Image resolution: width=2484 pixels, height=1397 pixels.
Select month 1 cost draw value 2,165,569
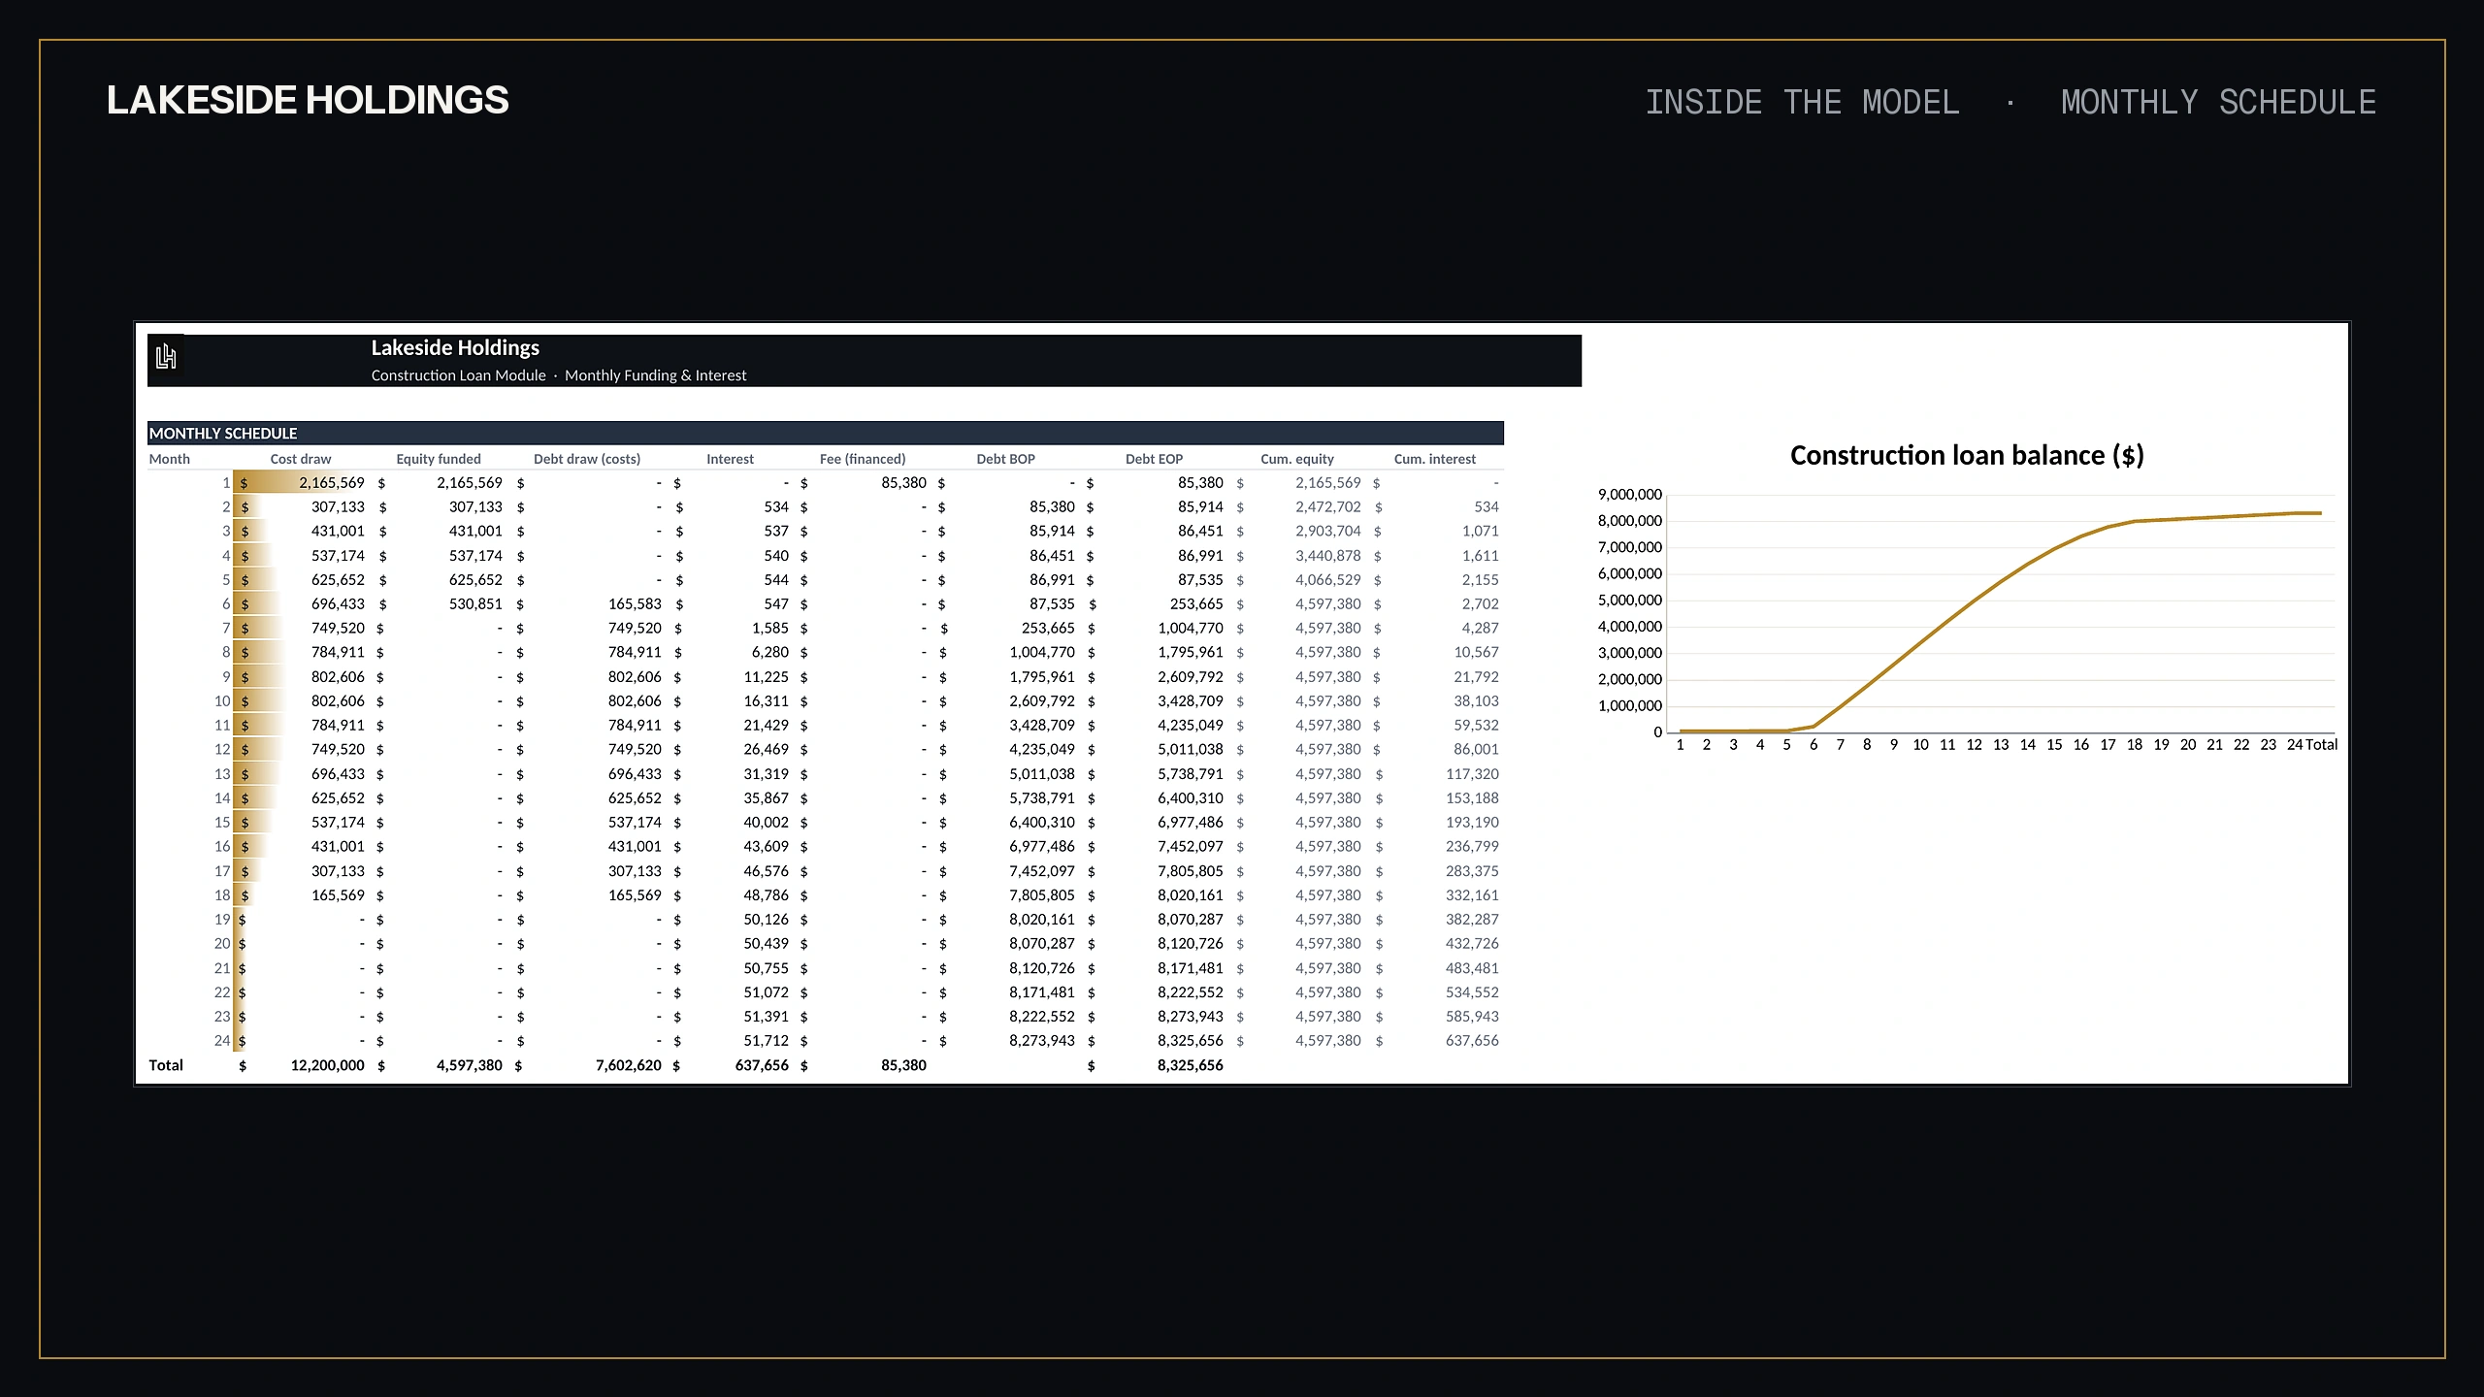pos(332,483)
